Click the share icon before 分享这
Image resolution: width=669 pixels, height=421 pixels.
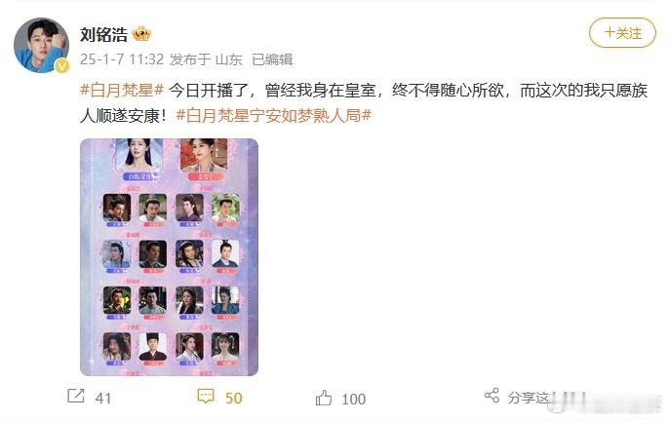pyautogui.click(x=492, y=396)
